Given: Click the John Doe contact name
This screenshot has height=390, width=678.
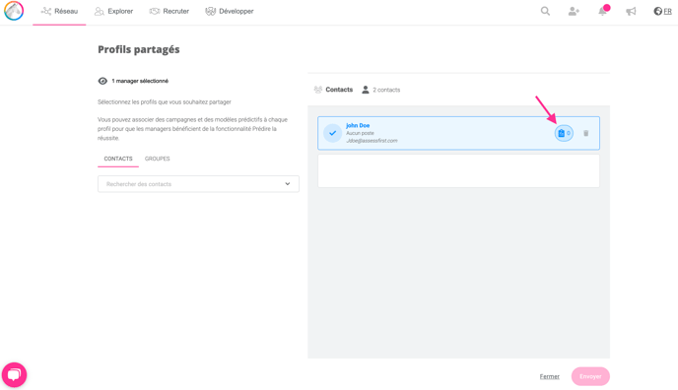Looking at the screenshot, I should pyautogui.click(x=358, y=125).
